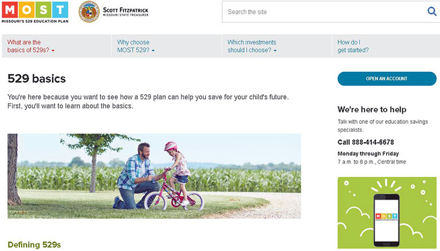Select Why choose MOST 529 menu item
Image resolution: width=440 pixels, height=251 pixels.
(134, 46)
